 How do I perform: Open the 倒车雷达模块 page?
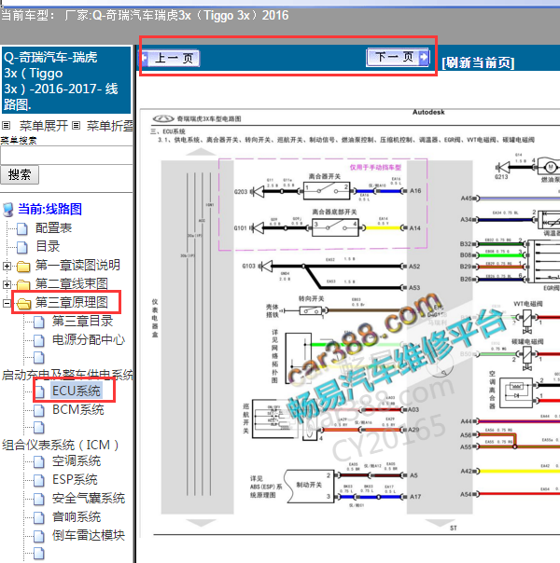pos(89,536)
